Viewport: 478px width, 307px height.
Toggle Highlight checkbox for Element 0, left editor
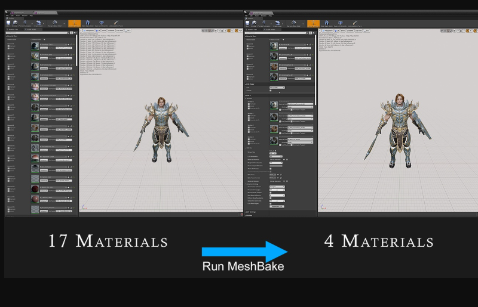(x=8, y=46)
